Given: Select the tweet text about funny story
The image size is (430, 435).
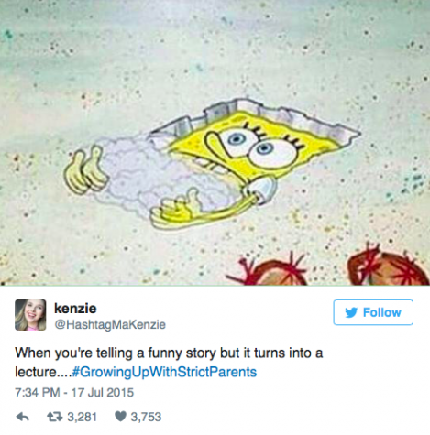Looking at the screenshot, I should point(169,363).
